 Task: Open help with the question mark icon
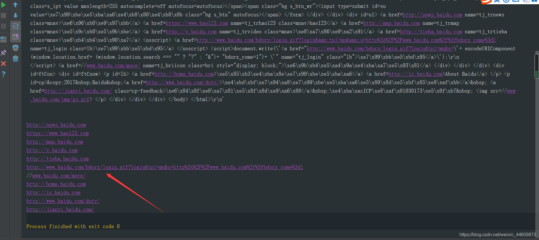click(x=3, y=74)
